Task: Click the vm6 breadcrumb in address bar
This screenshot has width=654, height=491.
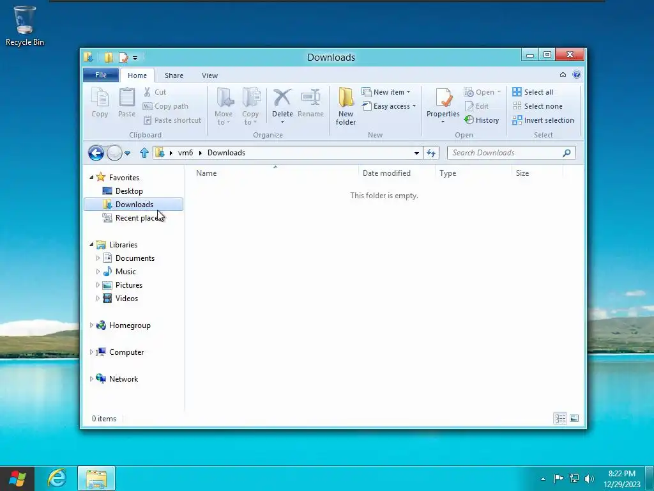Action: 185,153
